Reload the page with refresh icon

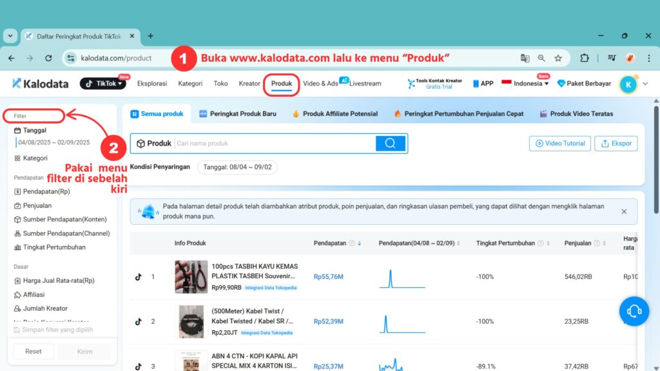[x=48, y=58]
